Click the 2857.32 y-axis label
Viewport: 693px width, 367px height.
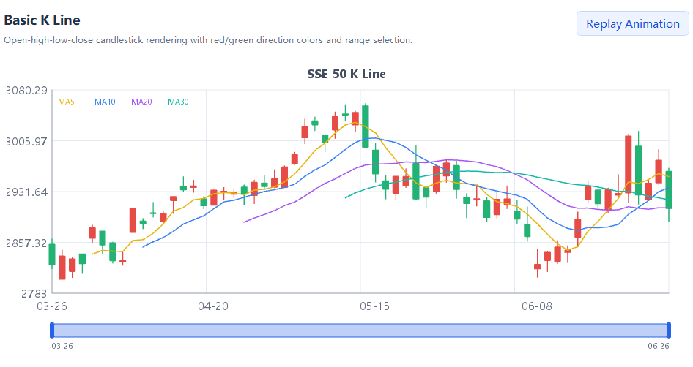click(26, 243)
